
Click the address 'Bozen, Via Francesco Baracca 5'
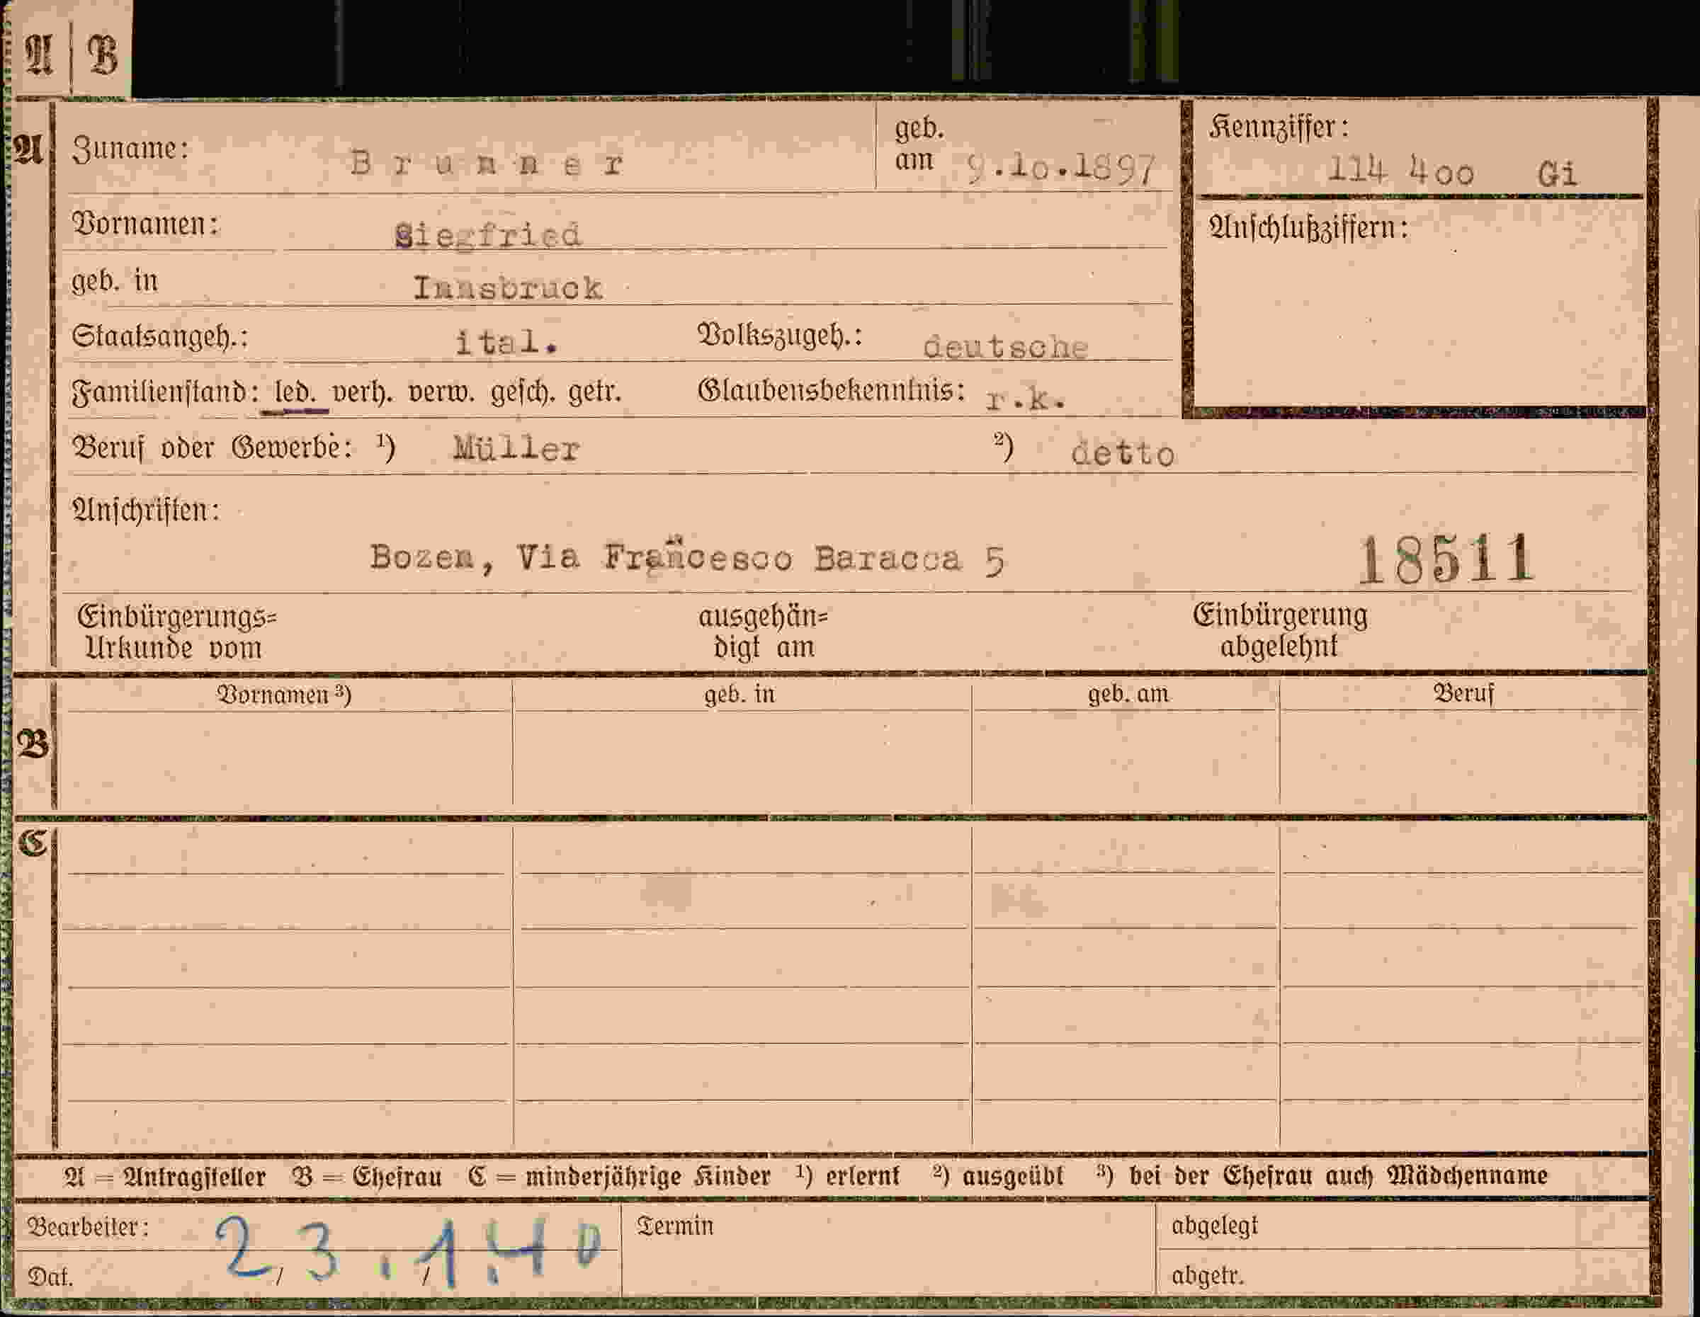pos(688,558)
